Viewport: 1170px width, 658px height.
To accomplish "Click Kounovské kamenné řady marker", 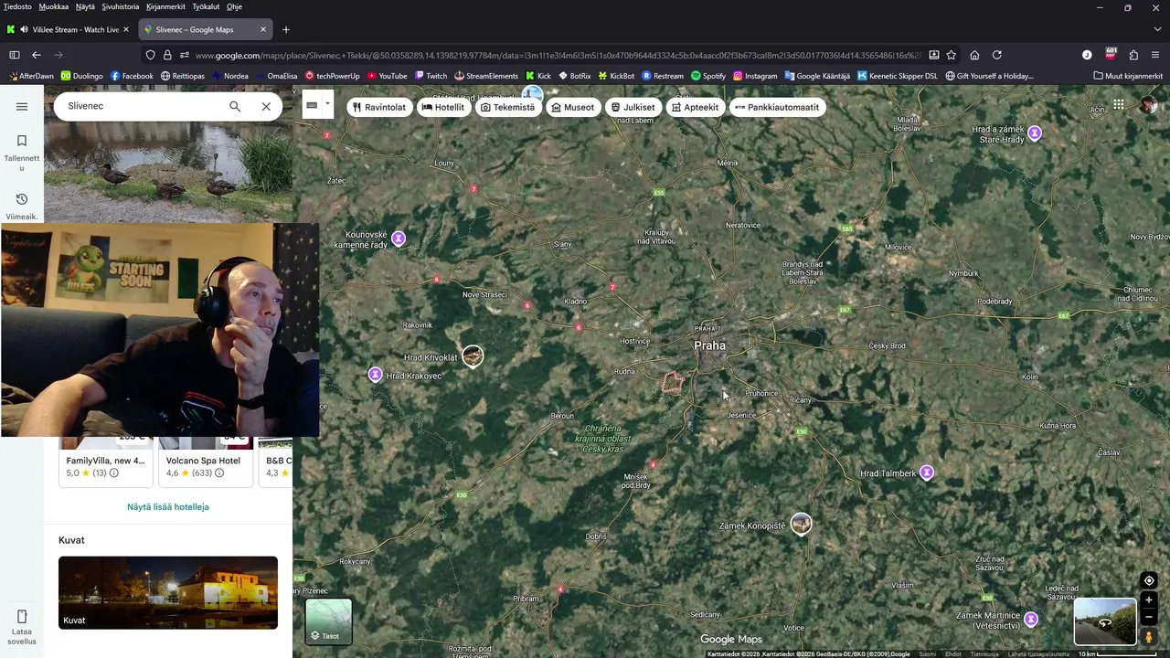I will (x=399, y=239).
